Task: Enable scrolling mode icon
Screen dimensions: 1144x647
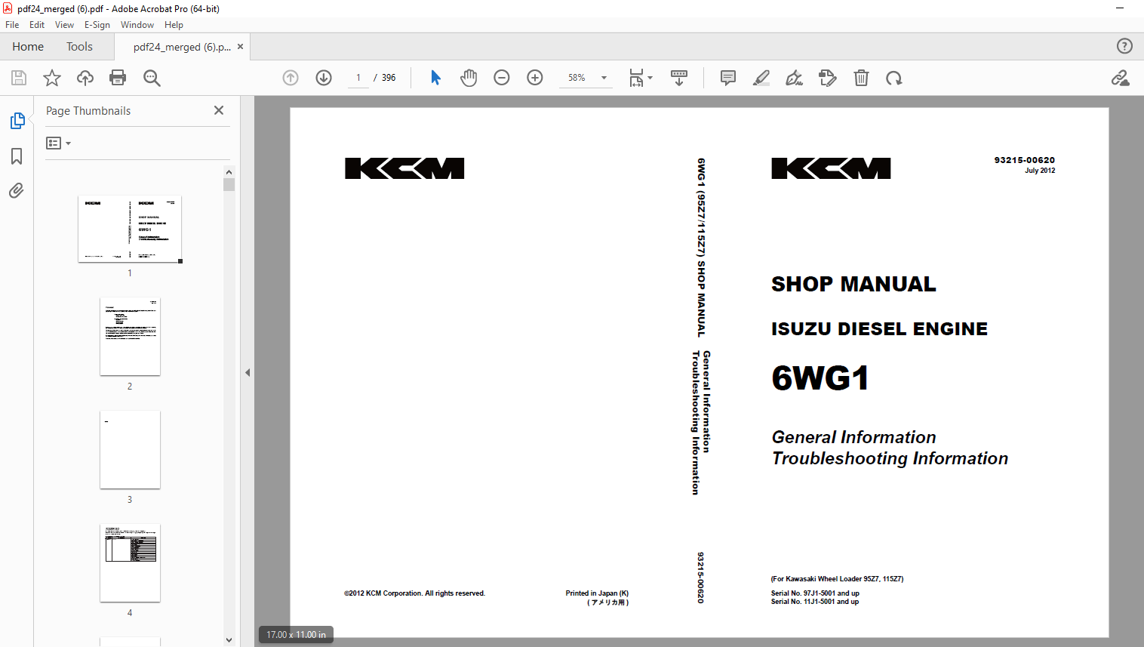Action: click(x=679, y=78)
